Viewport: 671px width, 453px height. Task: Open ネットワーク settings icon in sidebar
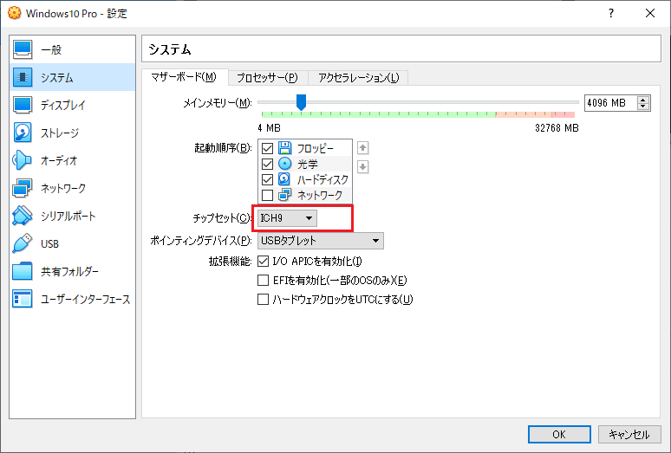pos(23,188)
